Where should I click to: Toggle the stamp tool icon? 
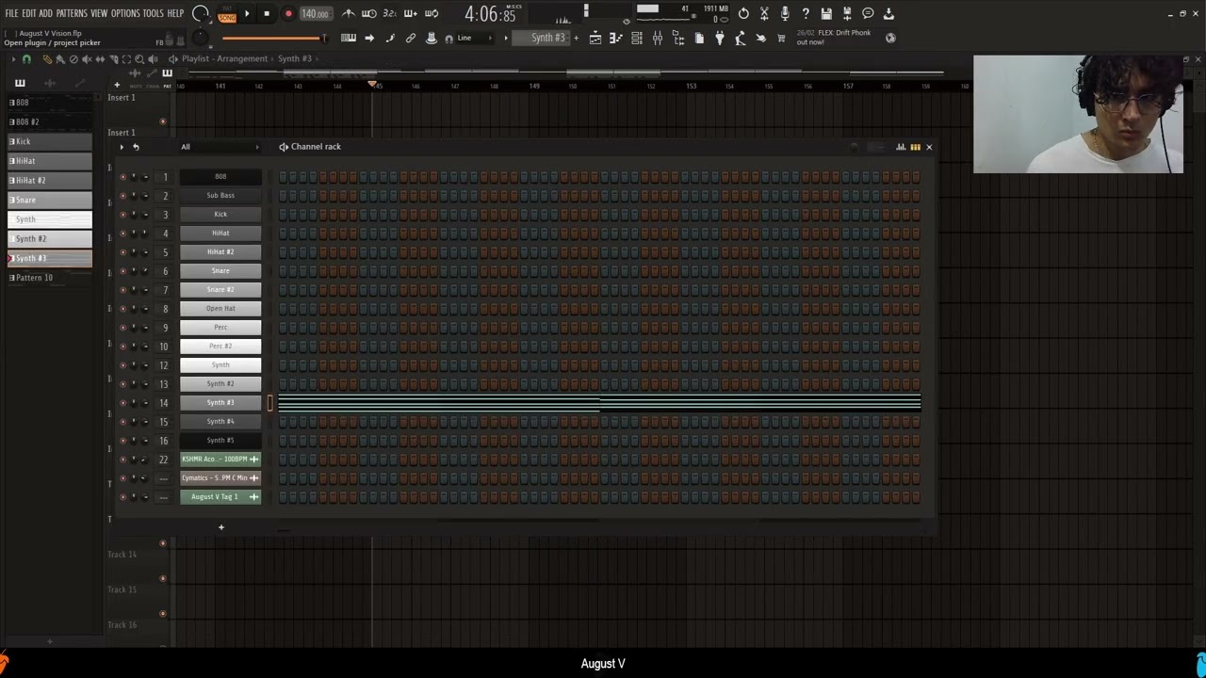tap(431, 38)
